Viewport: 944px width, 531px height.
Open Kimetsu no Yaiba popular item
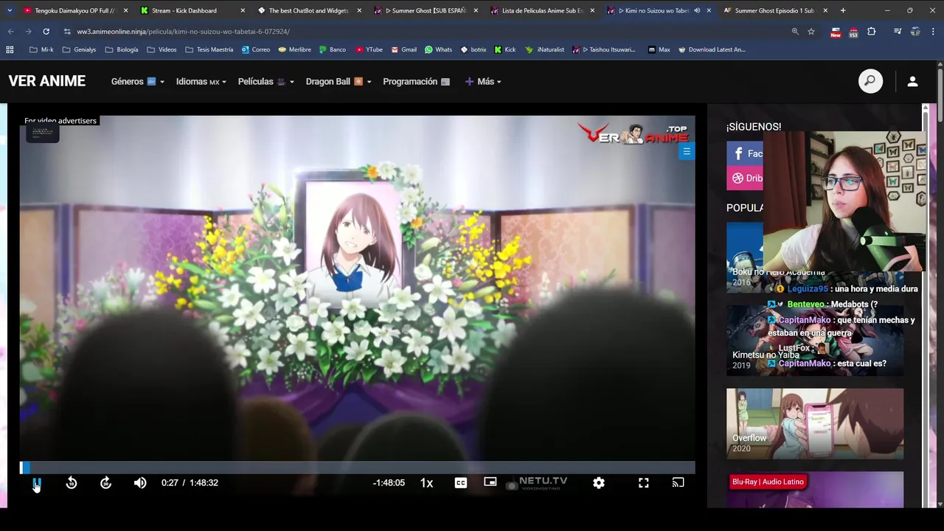click(815, 341)
